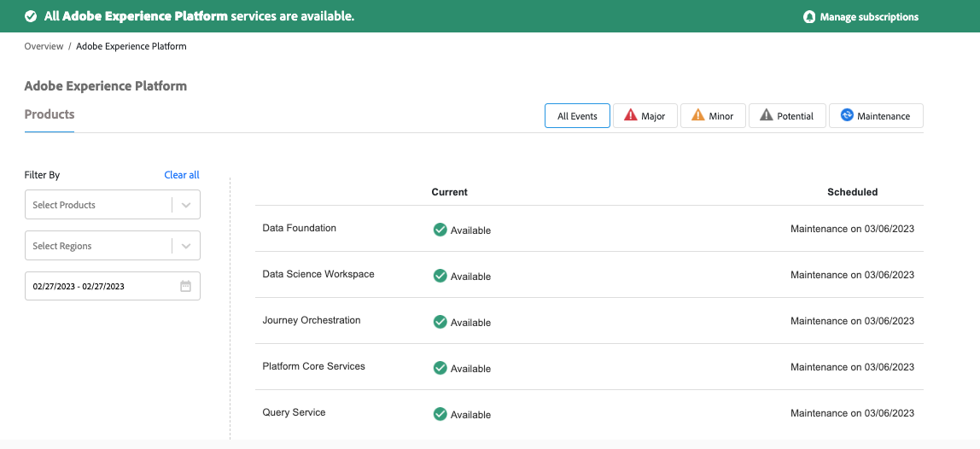View Journey Orchestration maintenance on 03/06/2023
Viewport: 980px width, 449px height.
852,321
